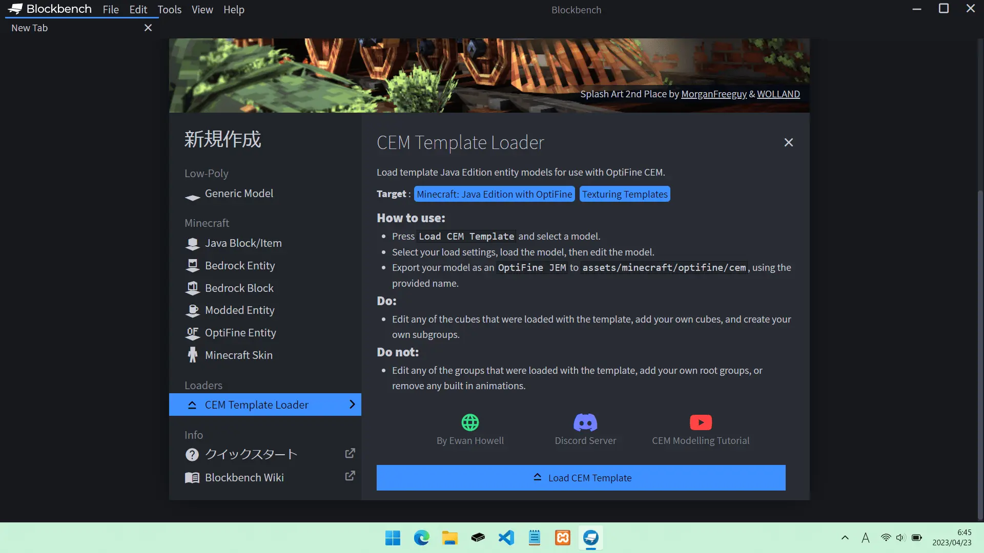Open the Tools menu
The height and width of the screenshot is (553, 984).
point(169,10)
